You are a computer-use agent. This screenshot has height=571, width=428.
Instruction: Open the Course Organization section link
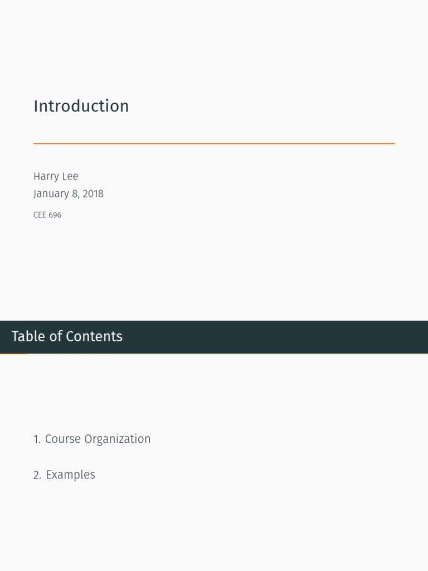coord(98,439)
